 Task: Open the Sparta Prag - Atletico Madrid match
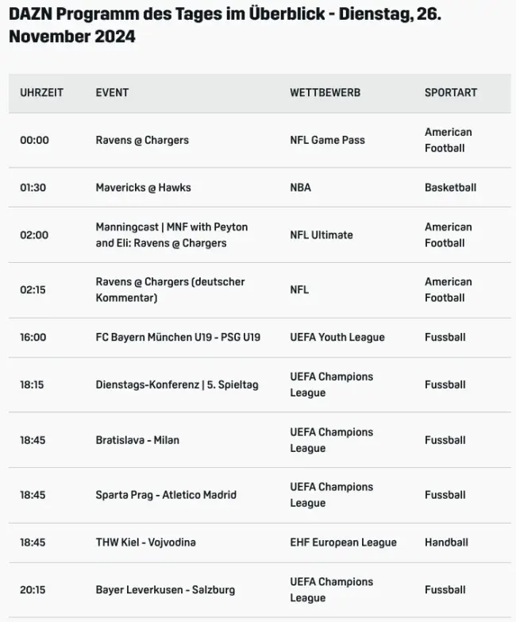(x=166, y=495)
